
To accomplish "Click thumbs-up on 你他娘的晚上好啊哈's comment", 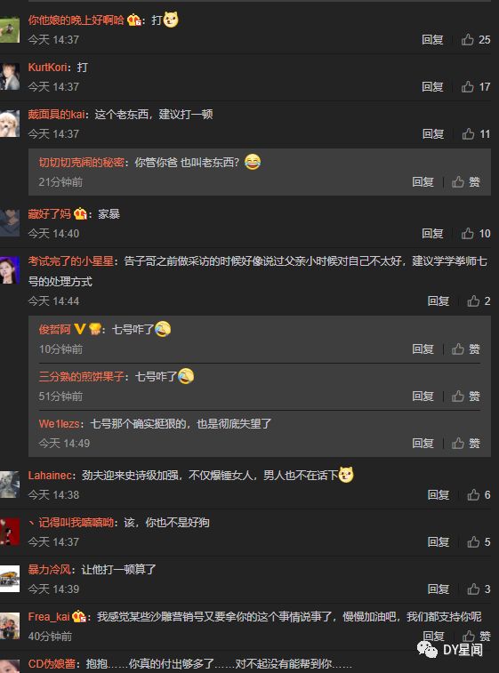I will [x=475, y=39].
